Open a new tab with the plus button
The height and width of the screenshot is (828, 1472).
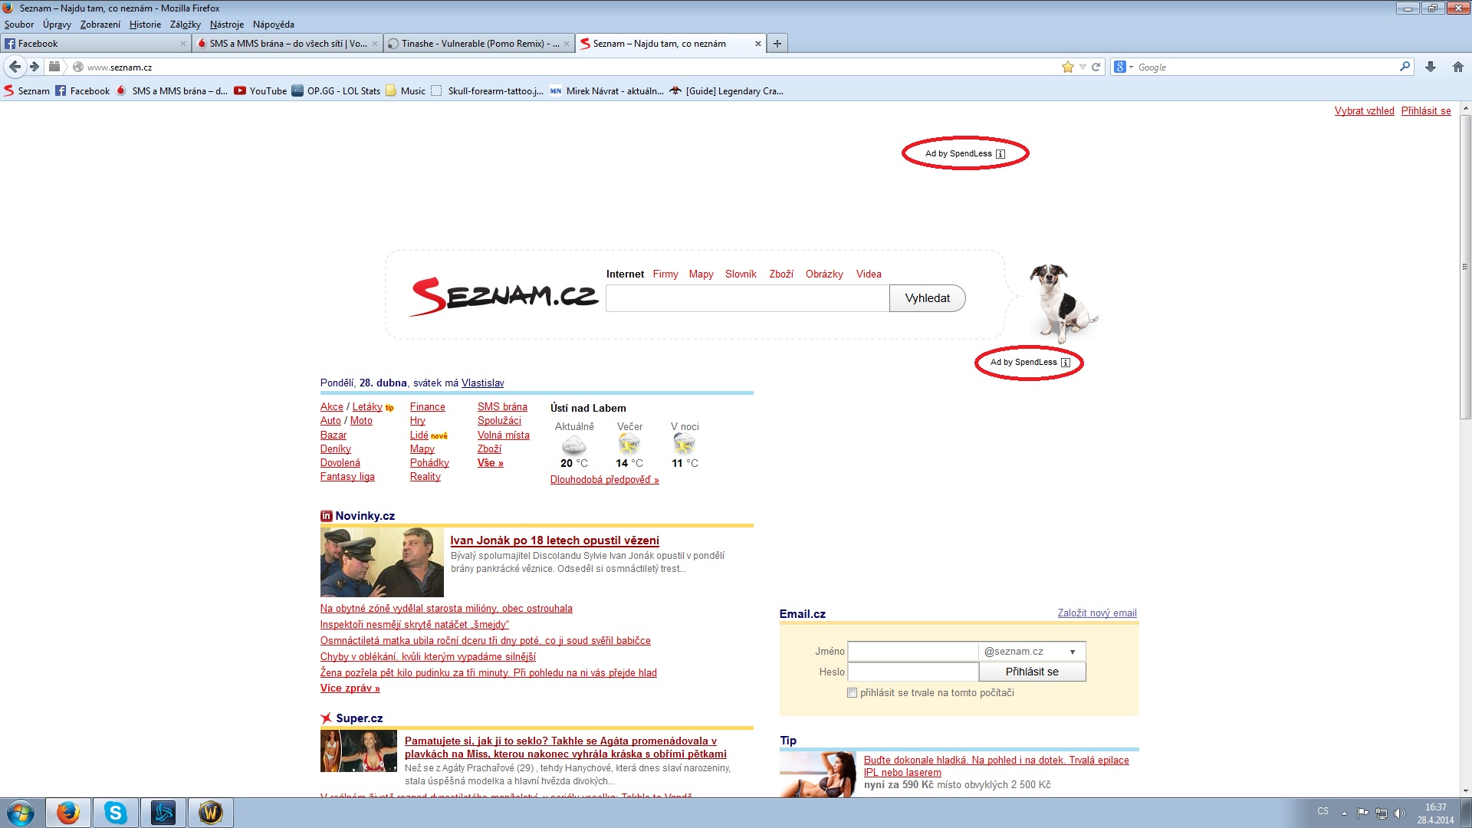[x=777, y=44]
